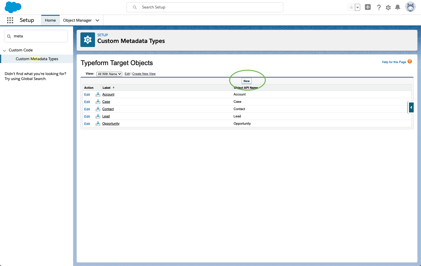The width and height of the screenshot is (421, 266).
Task: Click the Create New View link
Action: pyautogui.click(x=144, y=74)
